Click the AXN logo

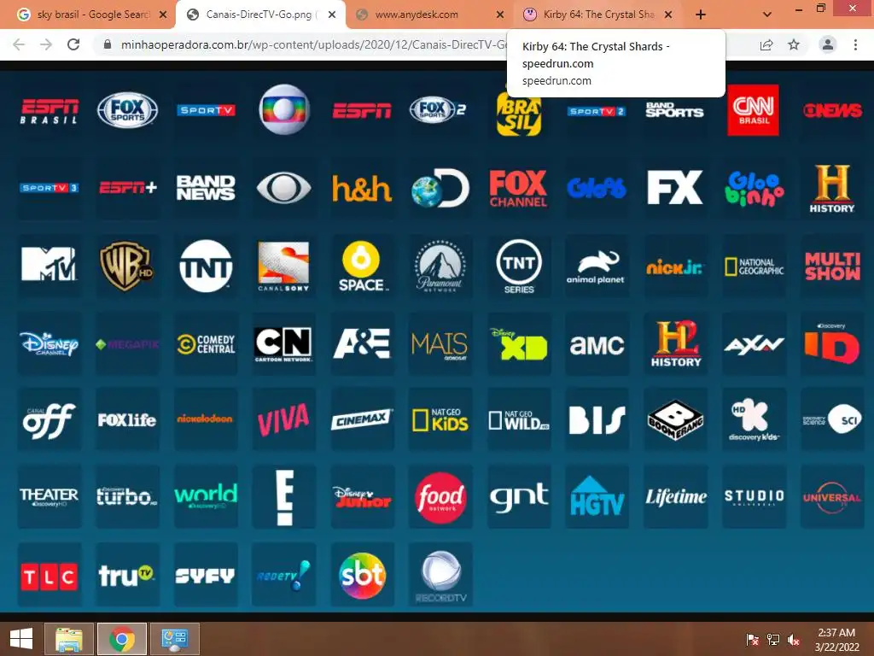click(x=754, y=345)
